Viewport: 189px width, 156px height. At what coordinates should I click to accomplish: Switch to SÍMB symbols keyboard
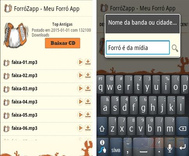click(116, 147)
